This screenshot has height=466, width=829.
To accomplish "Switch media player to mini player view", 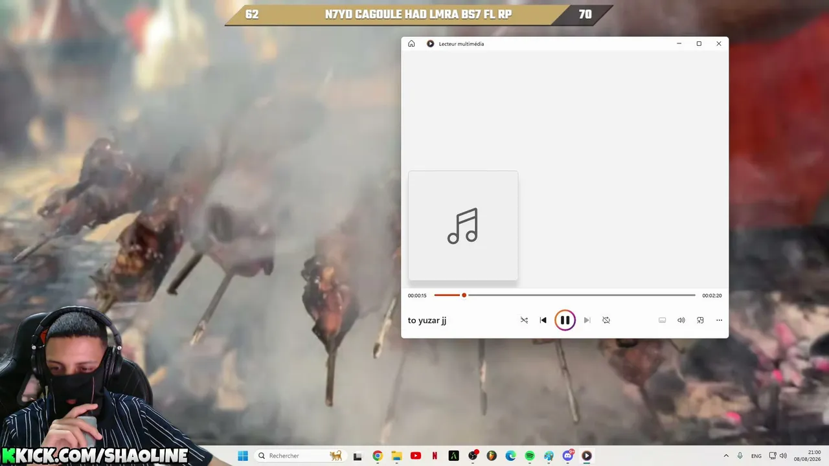I will pos(700,320).
